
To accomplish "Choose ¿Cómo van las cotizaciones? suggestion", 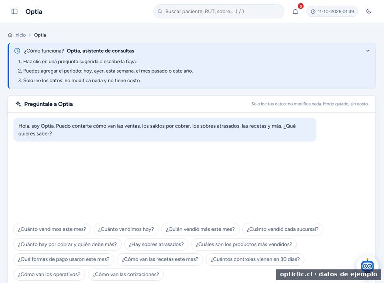I will [x=126, y=275].
